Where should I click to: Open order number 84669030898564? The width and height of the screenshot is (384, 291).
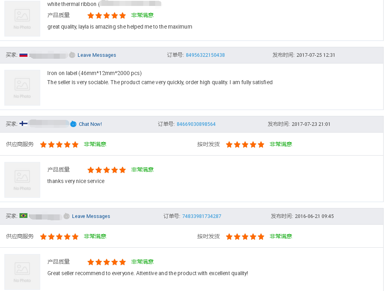click(196, 124)
